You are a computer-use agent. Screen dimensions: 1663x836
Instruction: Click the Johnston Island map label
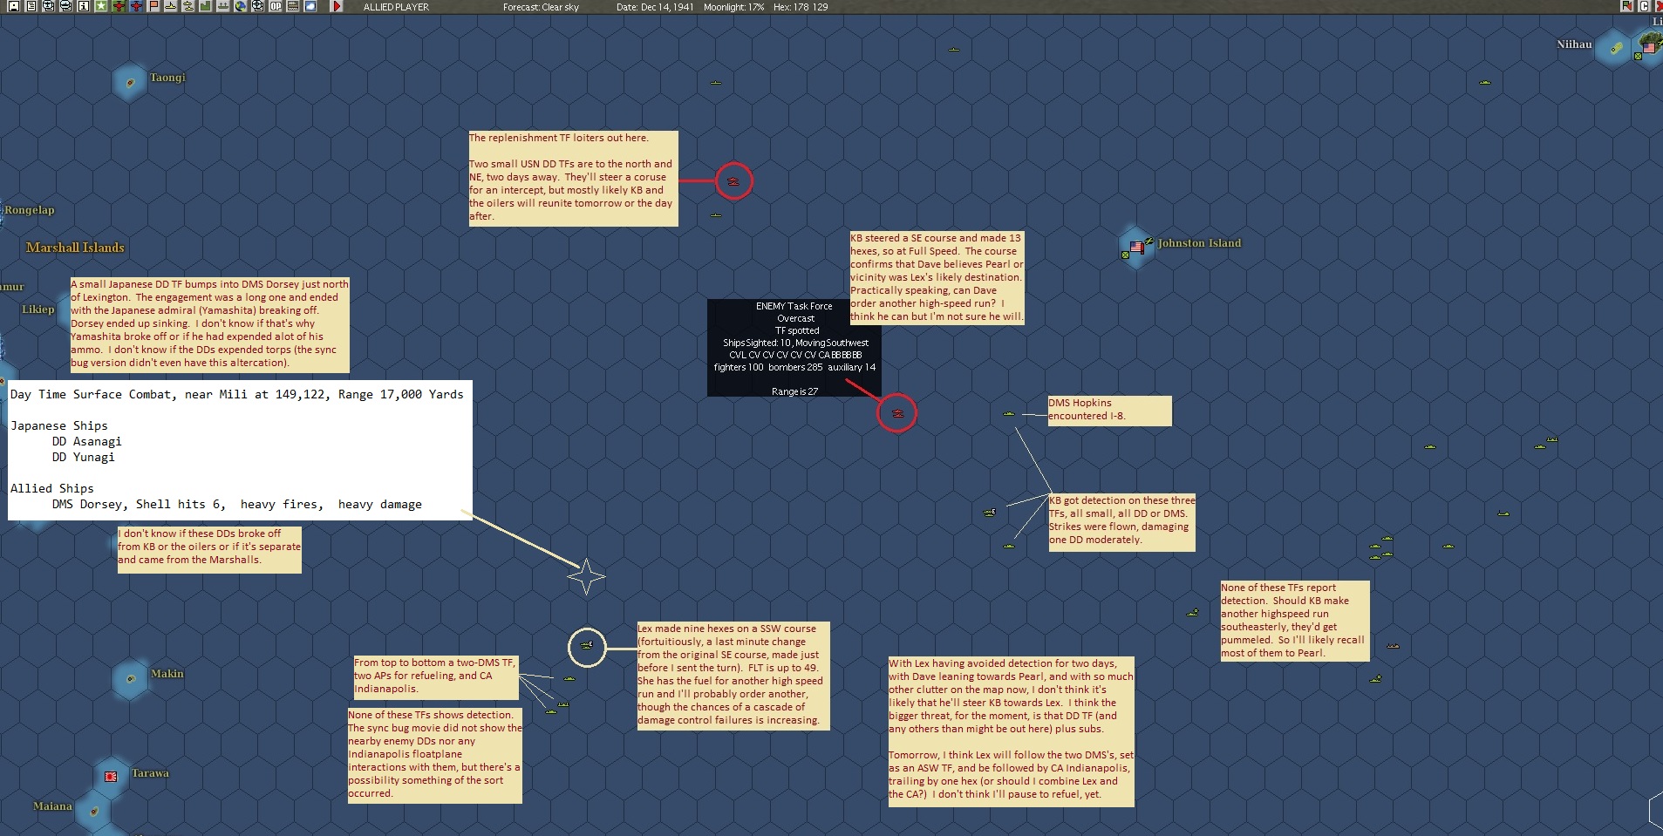[x=1199, y=243]
